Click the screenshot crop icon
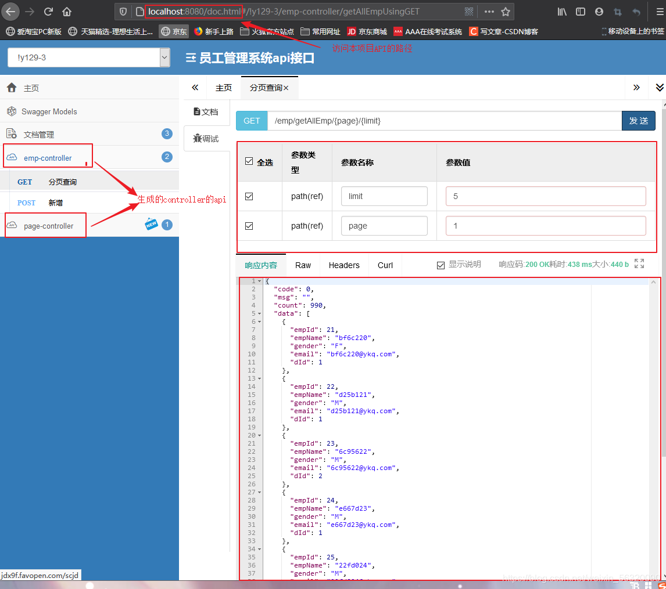666x589 pixels. tap(618, 12)
